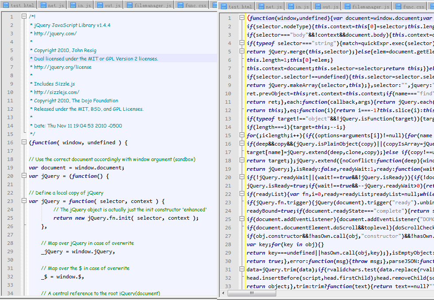Click the disk icon on left net.js tab
This screenshot has height=300, width=434.
coord(43,5)
